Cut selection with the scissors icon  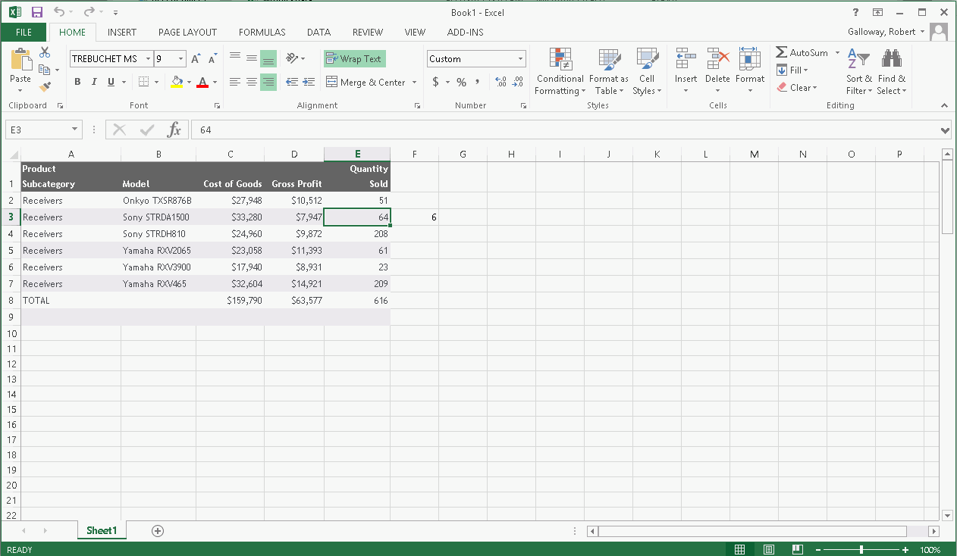[45, 52]
